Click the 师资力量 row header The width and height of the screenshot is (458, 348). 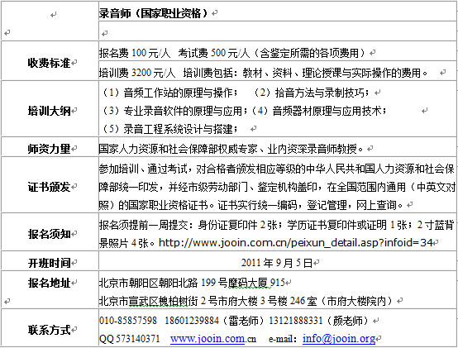pos(49,149)
